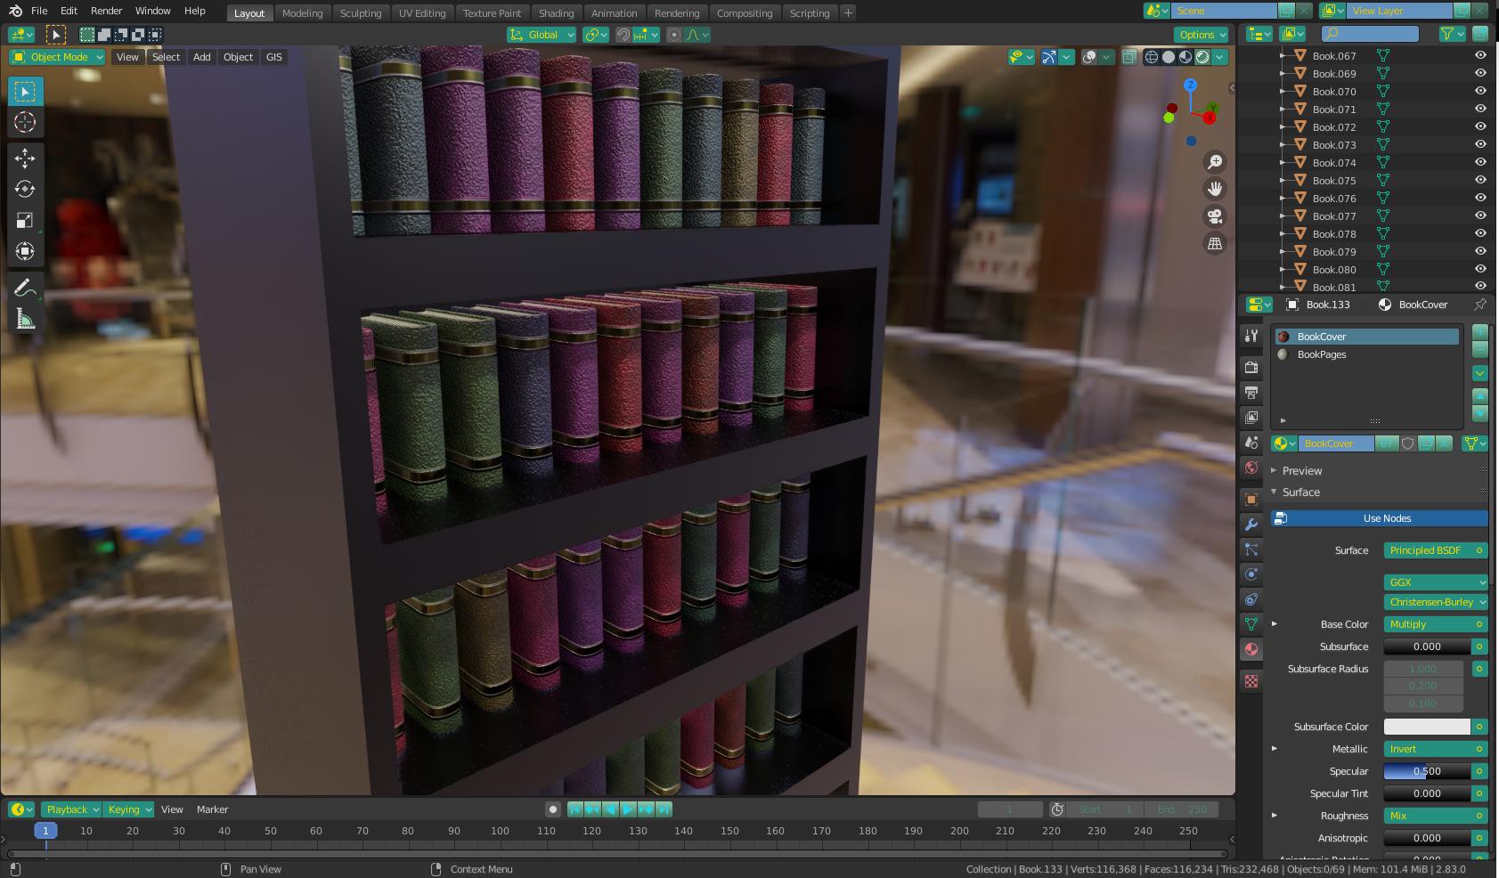The height and width of the screenshot is (878, 1499).
Task: Open the Render properties tab
Action: pos(1251,367)
